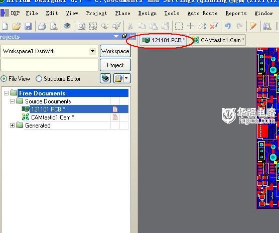The image size is (279, 233).
Task: Collapse the Source Documents folder
Action: click(12, 101)
